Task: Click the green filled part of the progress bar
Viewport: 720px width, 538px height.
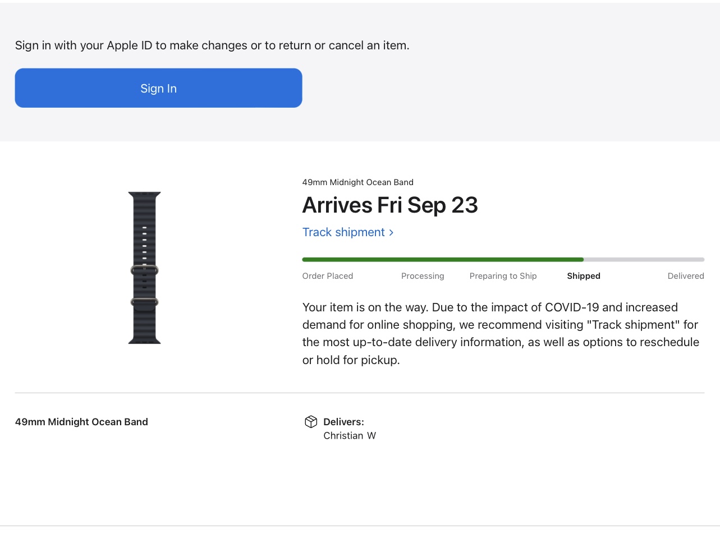Action: point(442,260)
